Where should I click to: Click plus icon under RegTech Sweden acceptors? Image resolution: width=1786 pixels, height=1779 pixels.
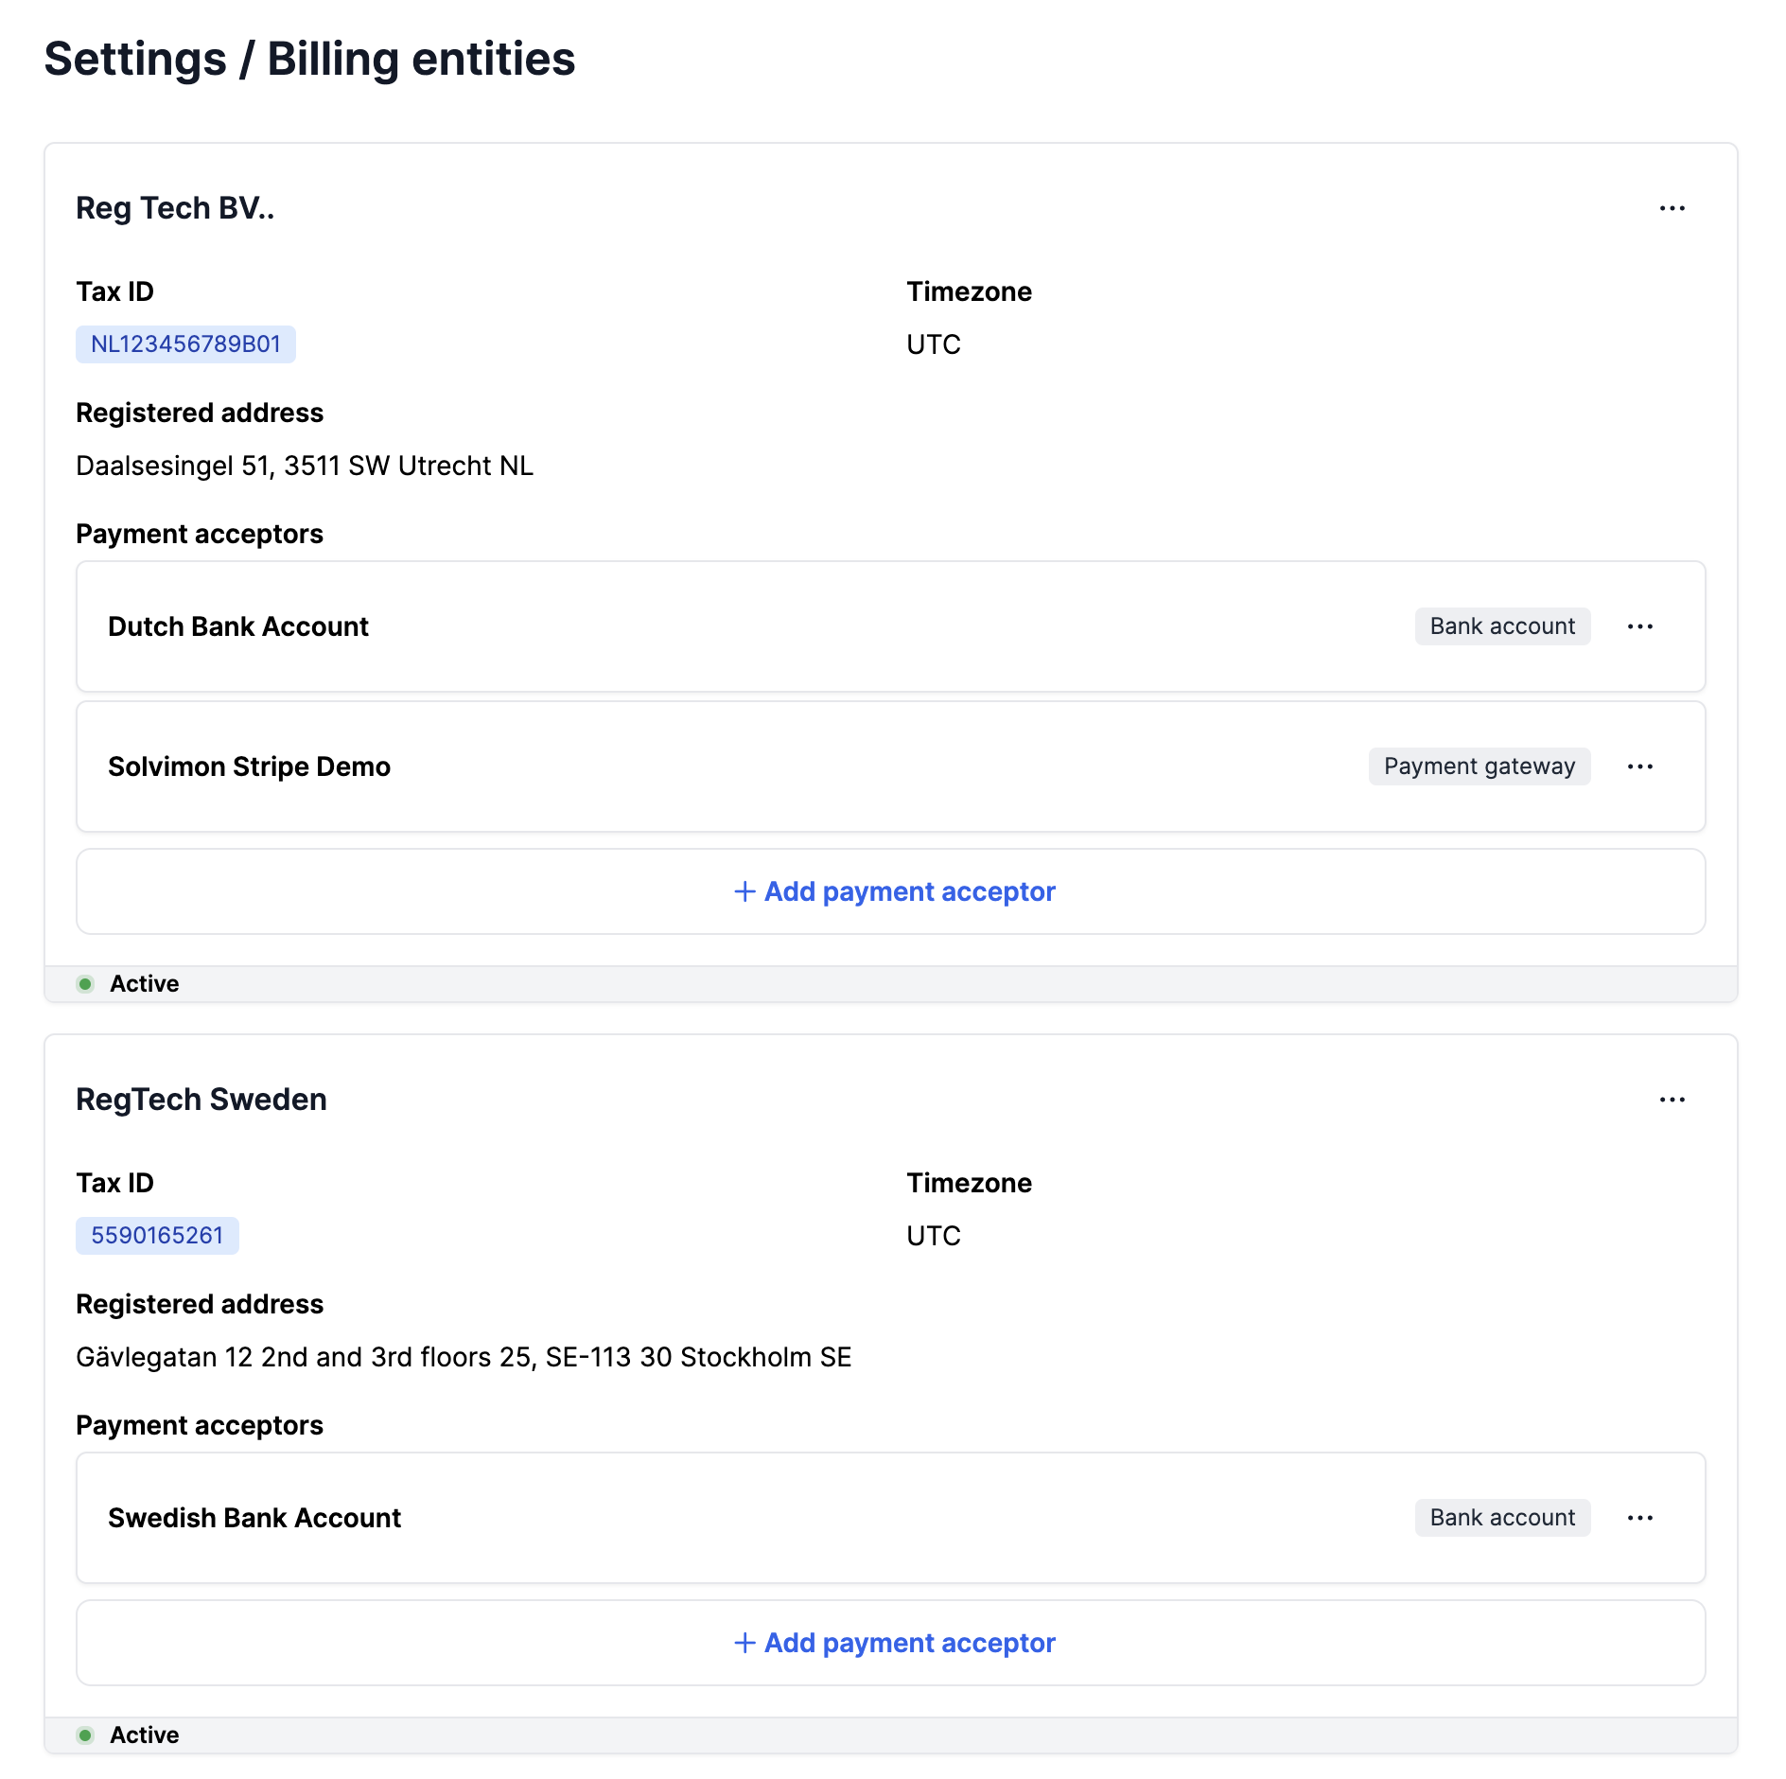pyautogui.click(x=744, y=1643)
